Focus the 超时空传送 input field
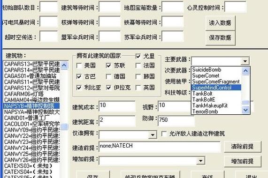Viewport: 268px width, 178px height. click(49, 36)
